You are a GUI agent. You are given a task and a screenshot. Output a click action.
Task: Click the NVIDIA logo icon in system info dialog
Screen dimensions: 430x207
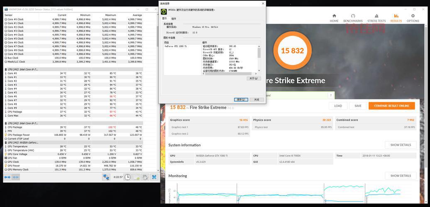pyautogui.click(x=164, y=12)
